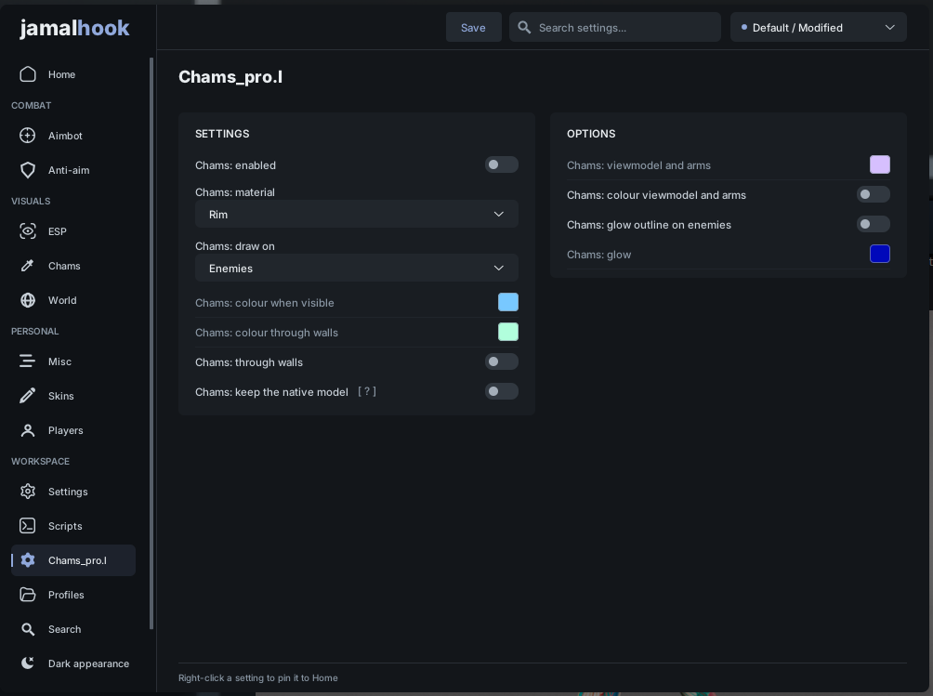Click the Right-click a setting hint text
Viewport: 933px width, 696px height.
coord(258,678)
